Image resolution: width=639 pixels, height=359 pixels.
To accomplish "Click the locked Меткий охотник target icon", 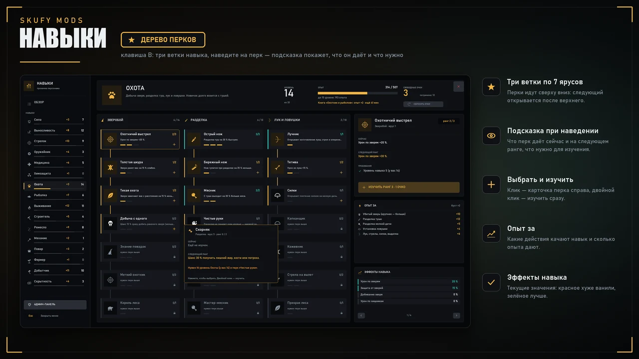I will click(x=110, y=280).
